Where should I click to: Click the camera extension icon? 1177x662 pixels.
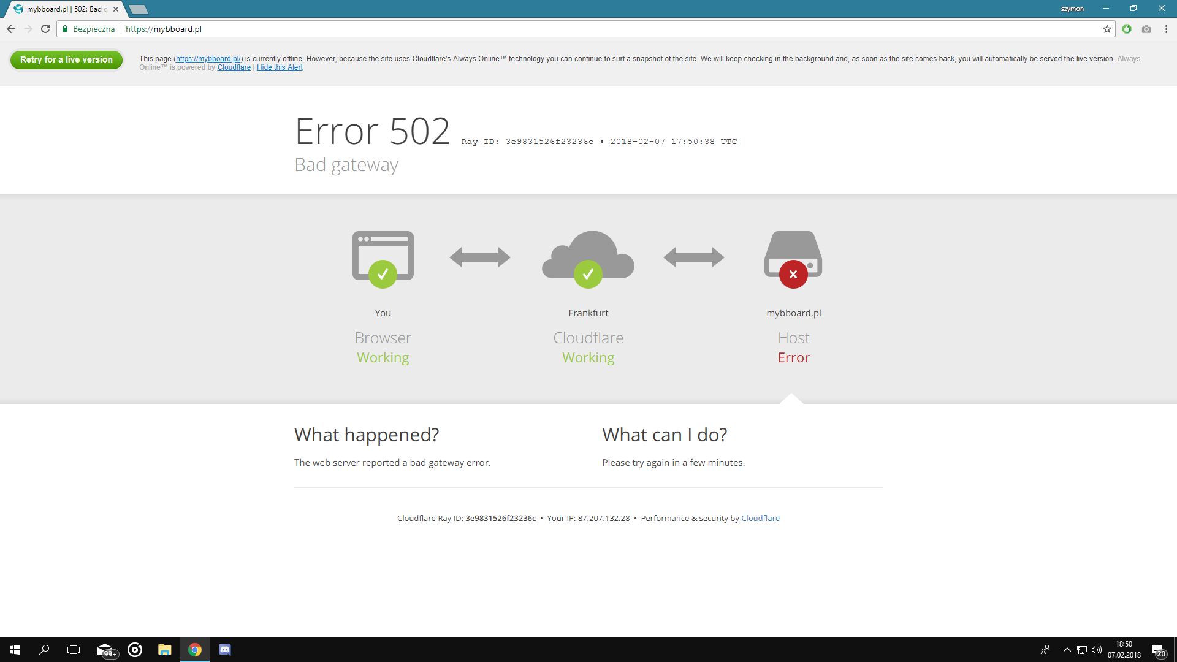1146,29
